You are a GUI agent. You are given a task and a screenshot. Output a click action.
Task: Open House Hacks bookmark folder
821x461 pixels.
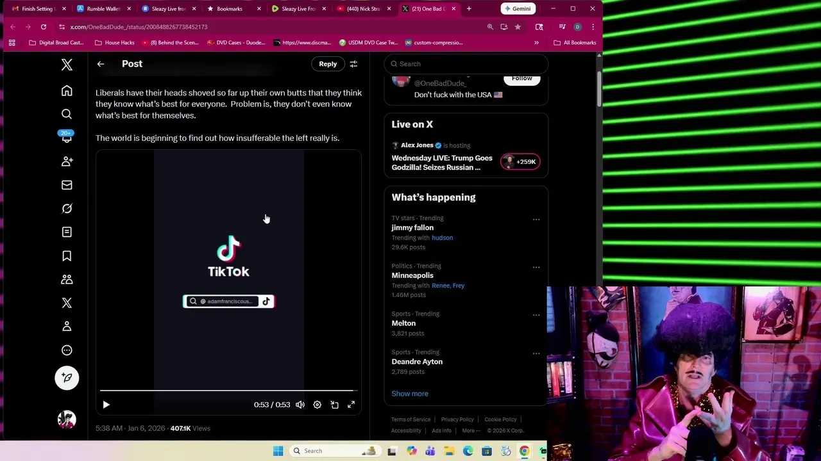[115, 43]
